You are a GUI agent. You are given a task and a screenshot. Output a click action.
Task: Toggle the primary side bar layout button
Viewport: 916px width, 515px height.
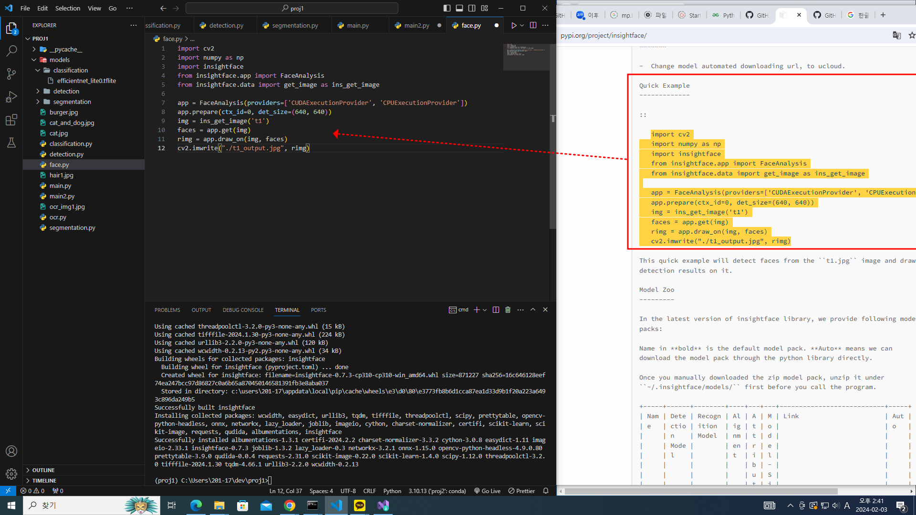pyautogui.click(x=447, y=8)
